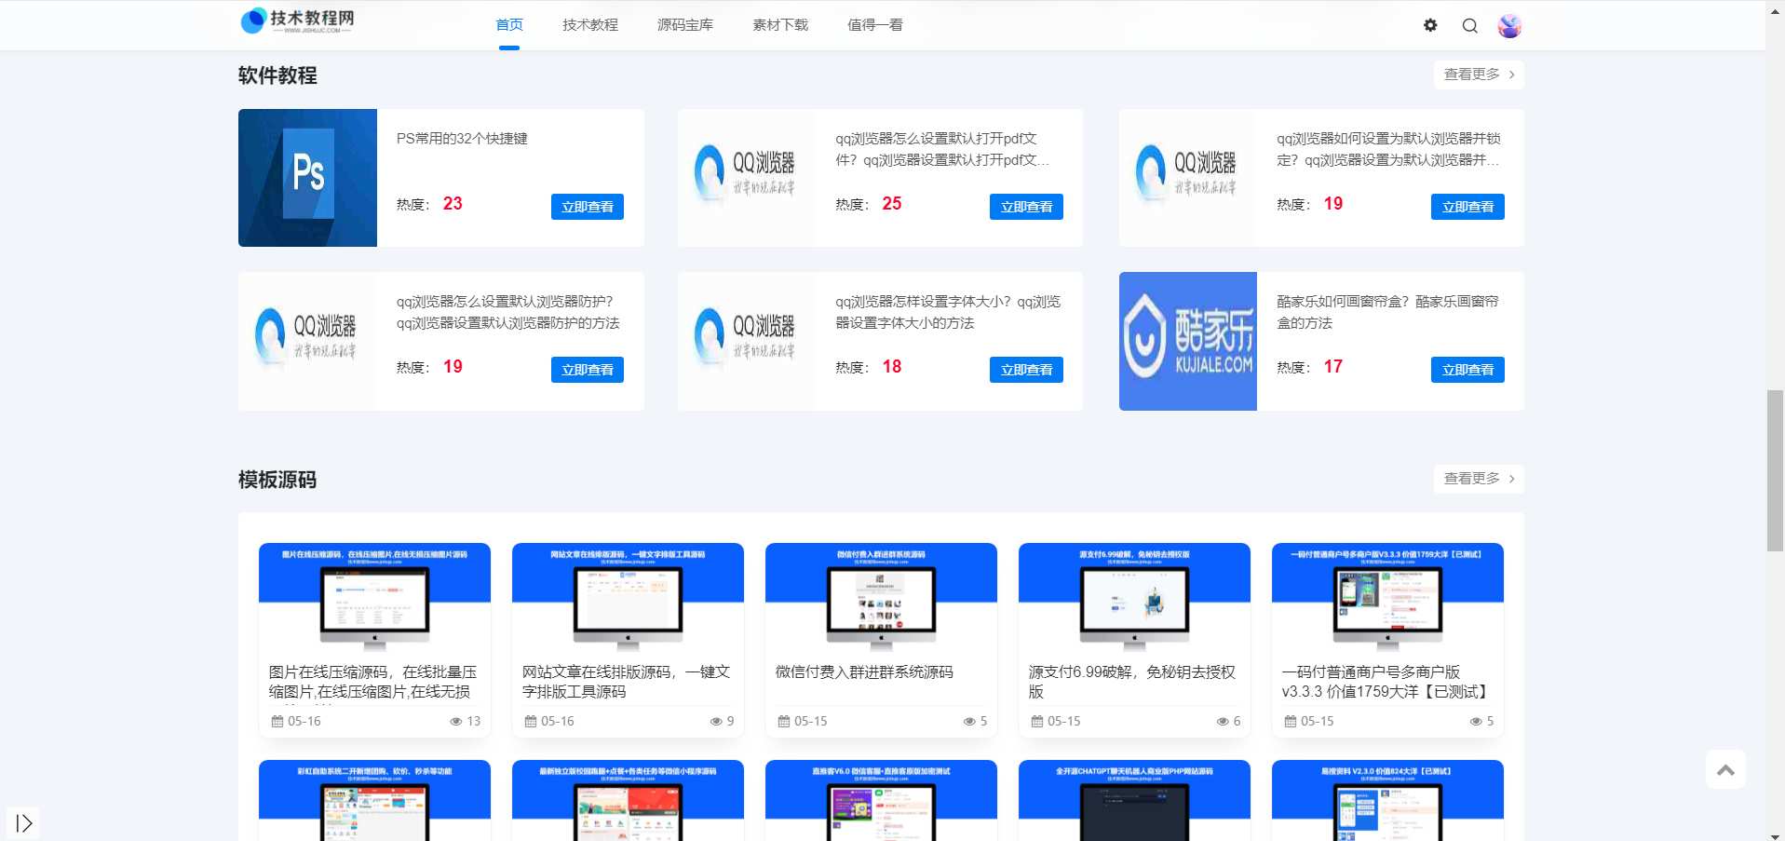Image resolution: width=1785 pixels, height=841 pixels.
Task: Open search with the magnifier icon
Action: (x=1469, y=25)
